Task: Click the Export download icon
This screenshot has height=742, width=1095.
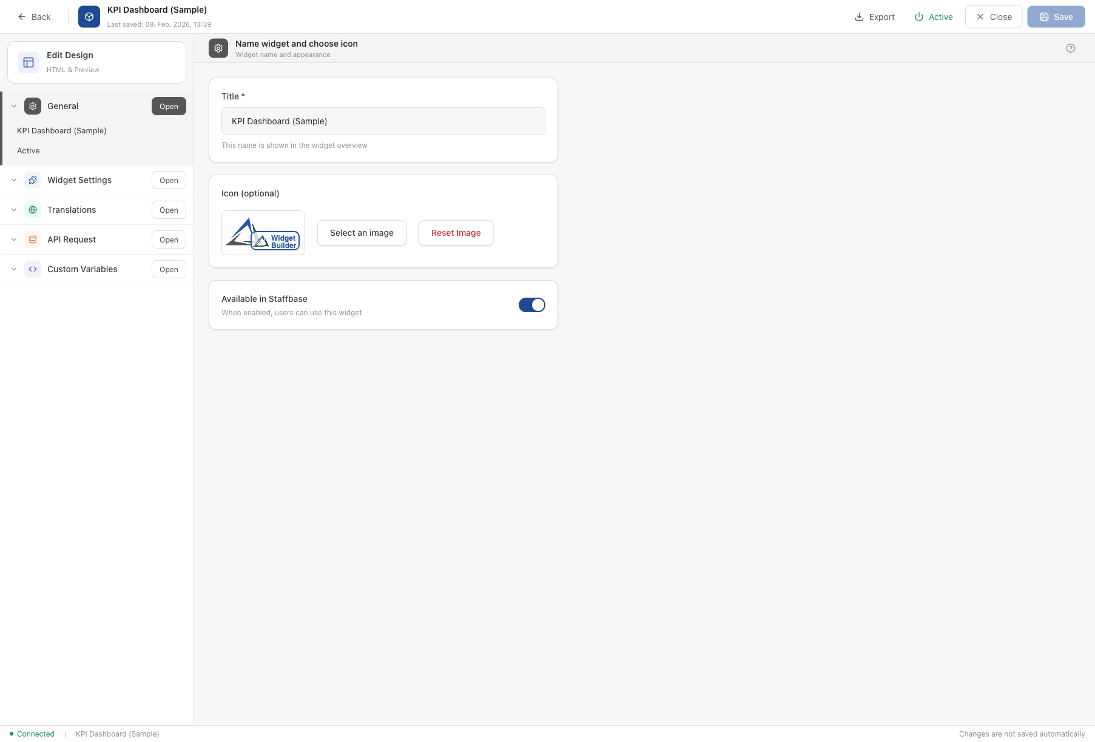Action: (x=858, y=17)
